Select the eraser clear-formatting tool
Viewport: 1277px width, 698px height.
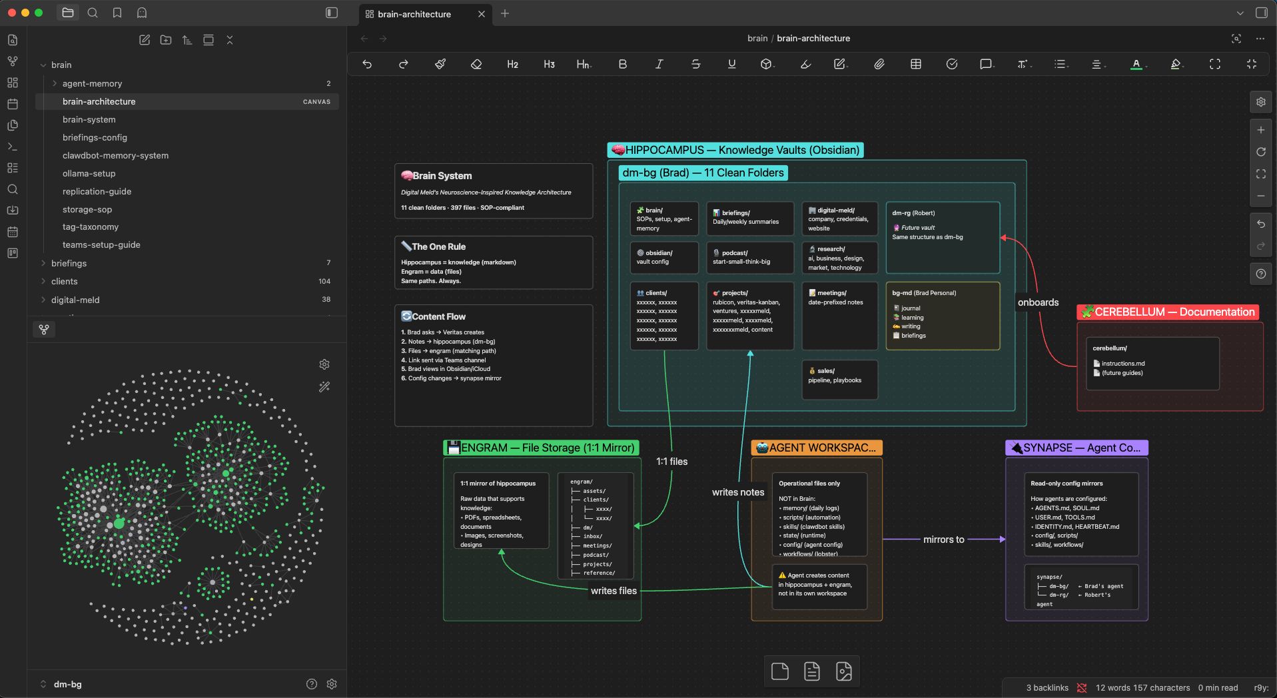(x=476, y=64)
